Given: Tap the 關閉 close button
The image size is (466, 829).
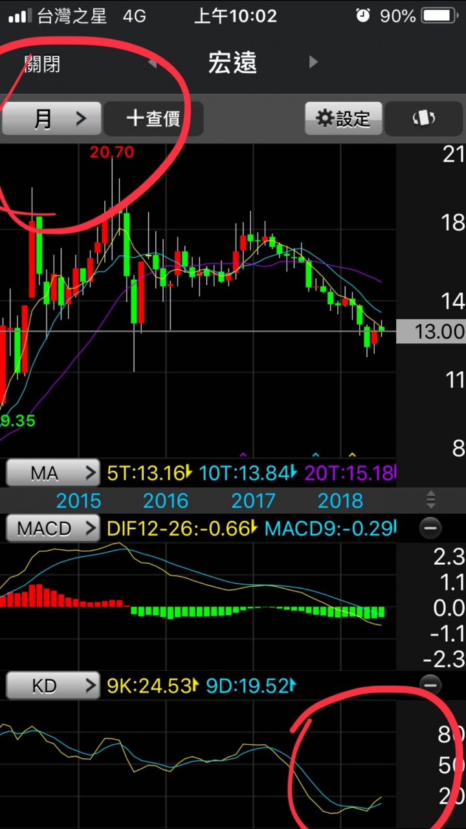Looking at the screenshot, I should pyautogui.click(x=42, y=63).
